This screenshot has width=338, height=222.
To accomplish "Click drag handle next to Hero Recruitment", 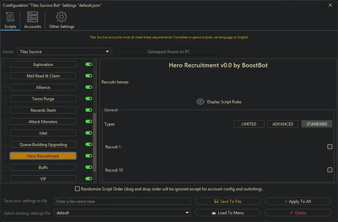I will (5, 156).
